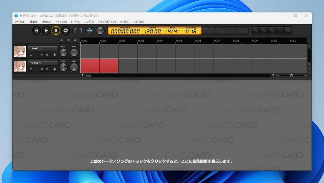
Task: Set the loop end marker button
Action: tap(81, 31)
